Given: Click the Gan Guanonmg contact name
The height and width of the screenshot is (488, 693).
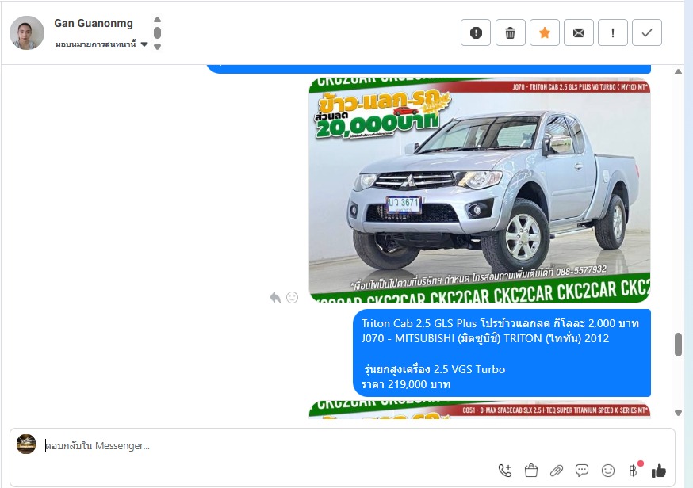Looking at the screenshot, I should tap(94, 24).
